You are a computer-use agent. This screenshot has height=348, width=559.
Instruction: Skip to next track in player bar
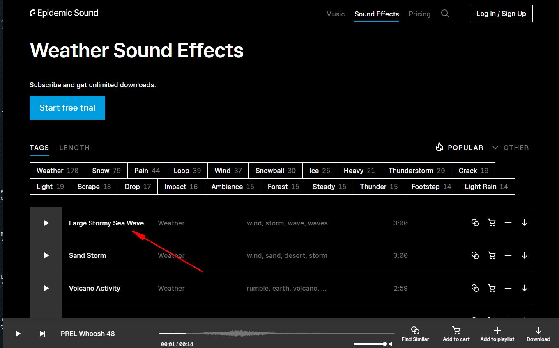[42, 334]
